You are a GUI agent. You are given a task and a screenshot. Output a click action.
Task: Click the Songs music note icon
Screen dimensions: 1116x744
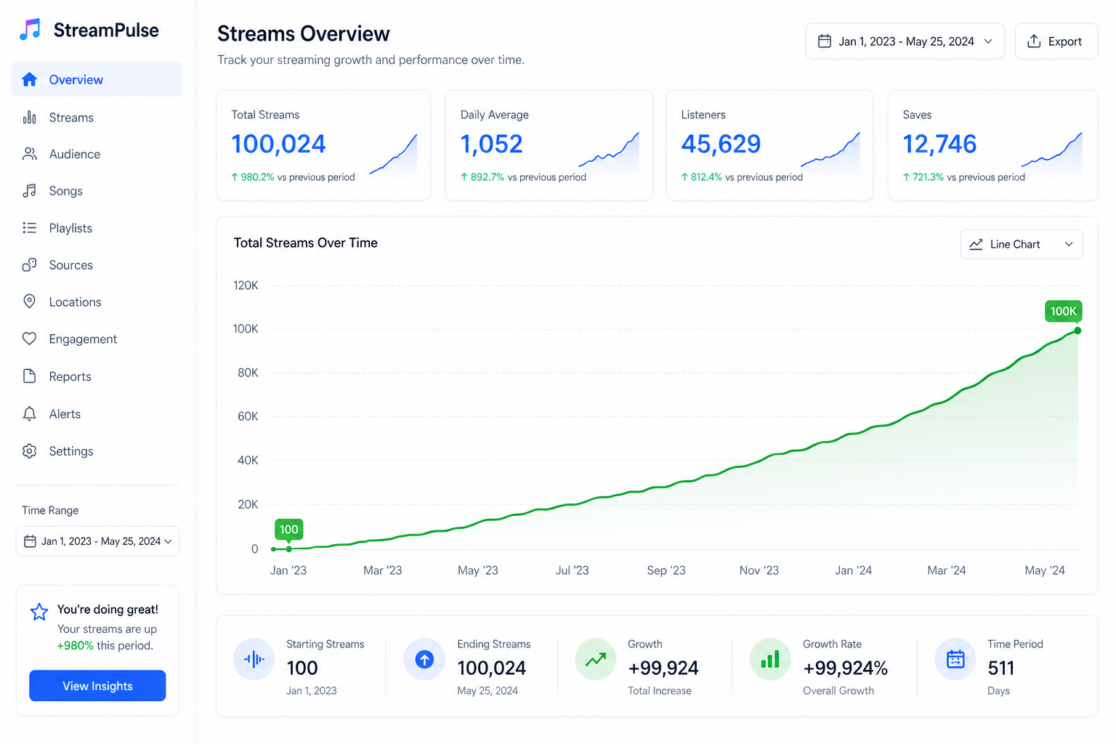[29, 190]
